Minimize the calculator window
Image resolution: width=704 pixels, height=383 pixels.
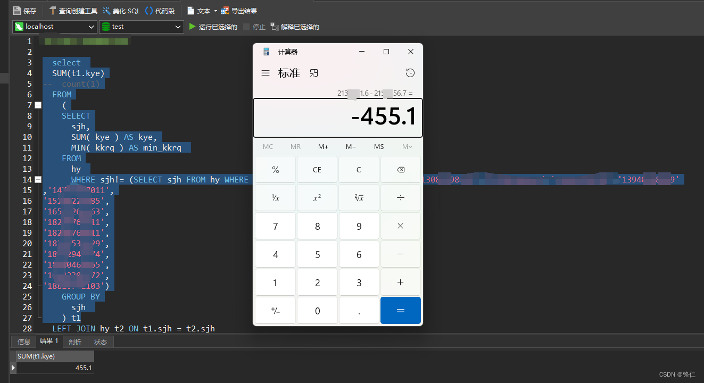click(x=362, y=52)
